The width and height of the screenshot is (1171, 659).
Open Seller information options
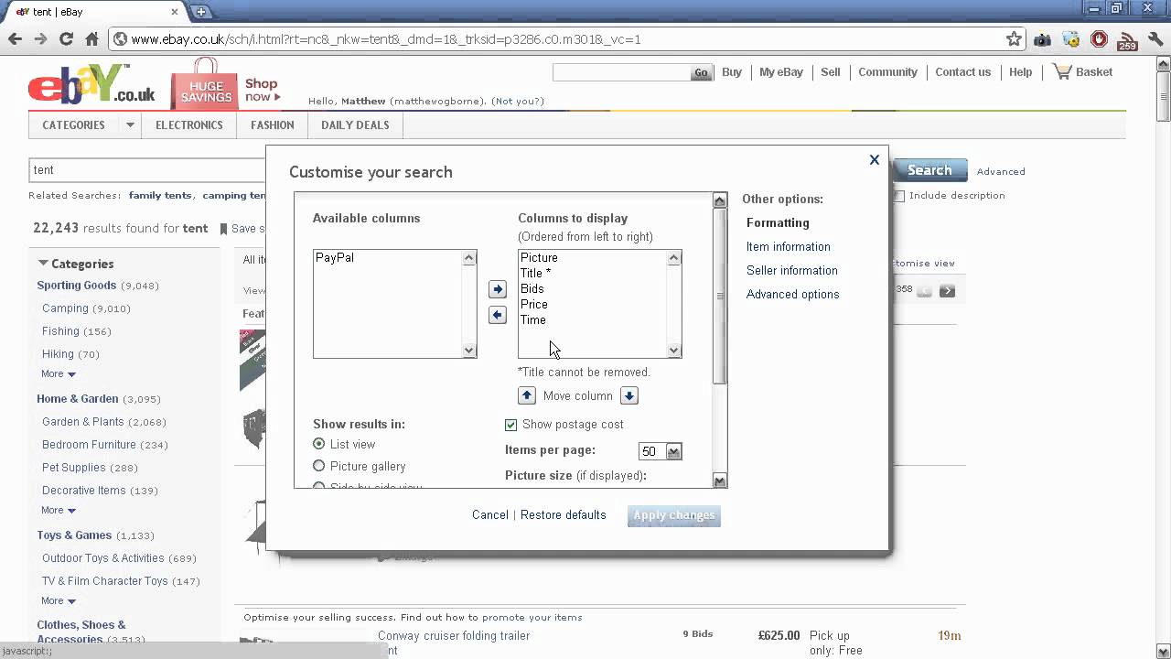(792, 270)
